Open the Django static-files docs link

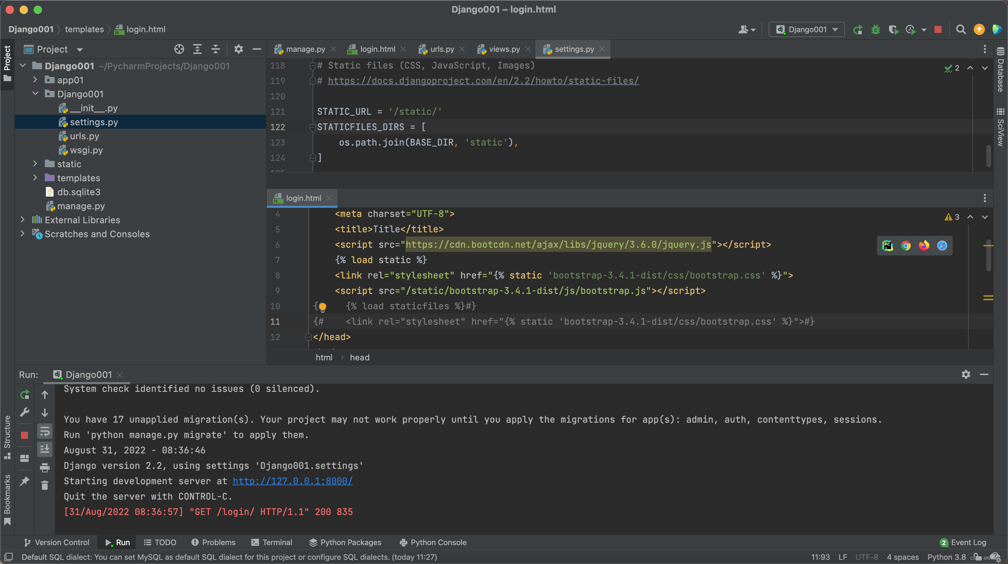[483, 81]
